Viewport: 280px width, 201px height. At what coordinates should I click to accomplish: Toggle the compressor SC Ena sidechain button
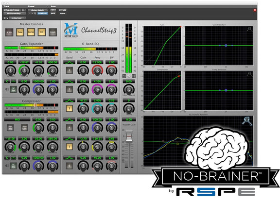[14, 166]
